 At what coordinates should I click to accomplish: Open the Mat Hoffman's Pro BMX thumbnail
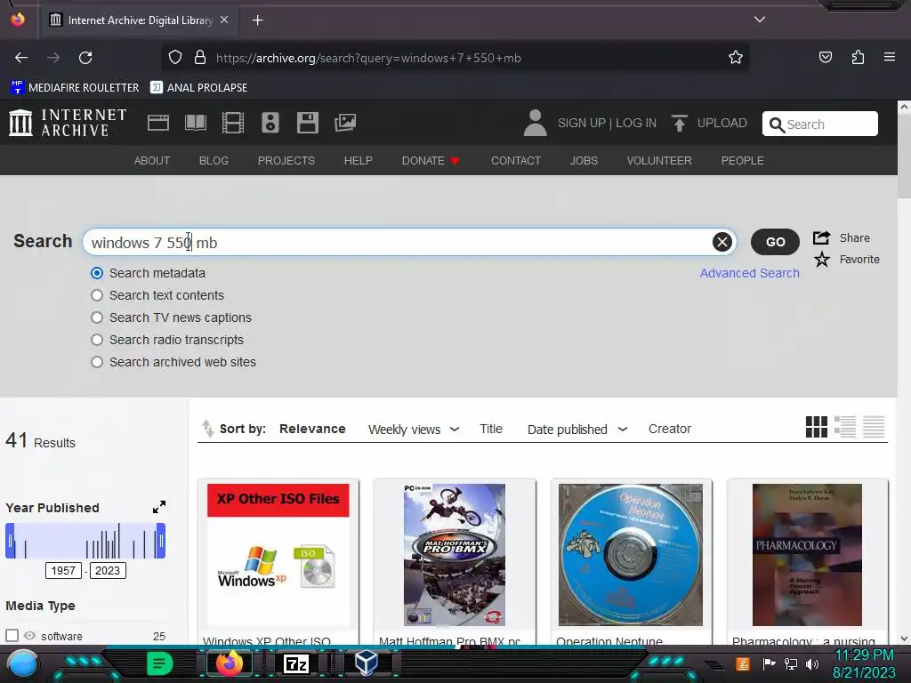click(x=455, y=555)
